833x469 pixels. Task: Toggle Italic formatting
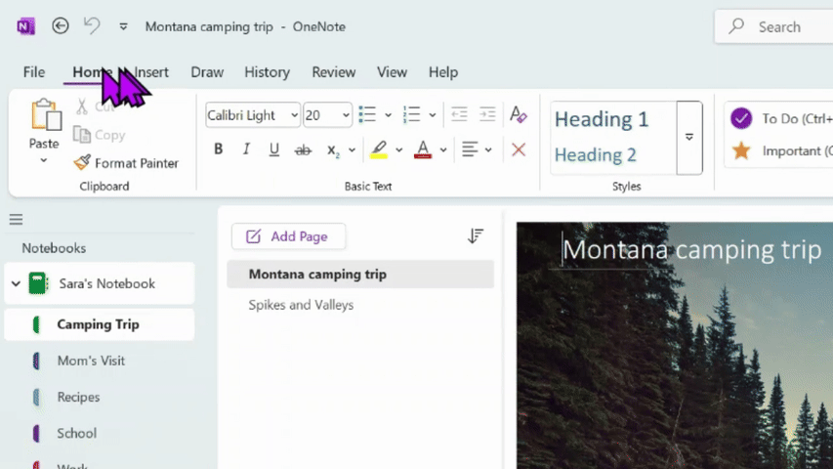click(246, 149)
